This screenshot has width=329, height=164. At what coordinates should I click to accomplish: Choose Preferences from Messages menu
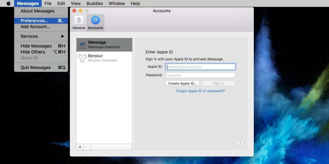[x=41, y=21]
